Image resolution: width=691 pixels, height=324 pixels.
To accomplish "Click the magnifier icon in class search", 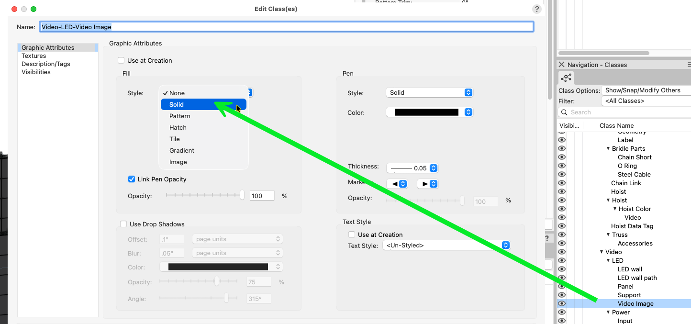I will 564,112.
